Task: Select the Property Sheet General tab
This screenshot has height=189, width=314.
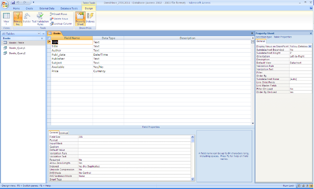Action: coord(261,41)
